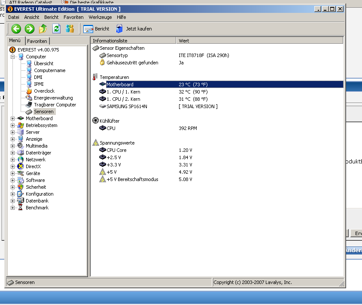Click the Konfiguration icon in tree

click(21, 194)
